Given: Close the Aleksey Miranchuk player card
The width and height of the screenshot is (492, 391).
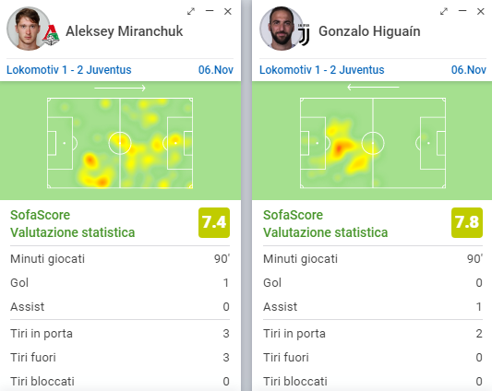Looking at the screenshot, I should [x=228, y=12].
